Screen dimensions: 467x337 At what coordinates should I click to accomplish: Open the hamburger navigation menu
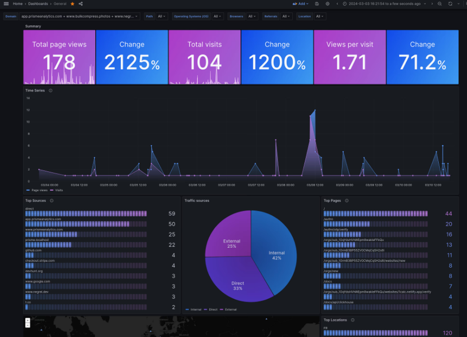[x=6, y=4]
